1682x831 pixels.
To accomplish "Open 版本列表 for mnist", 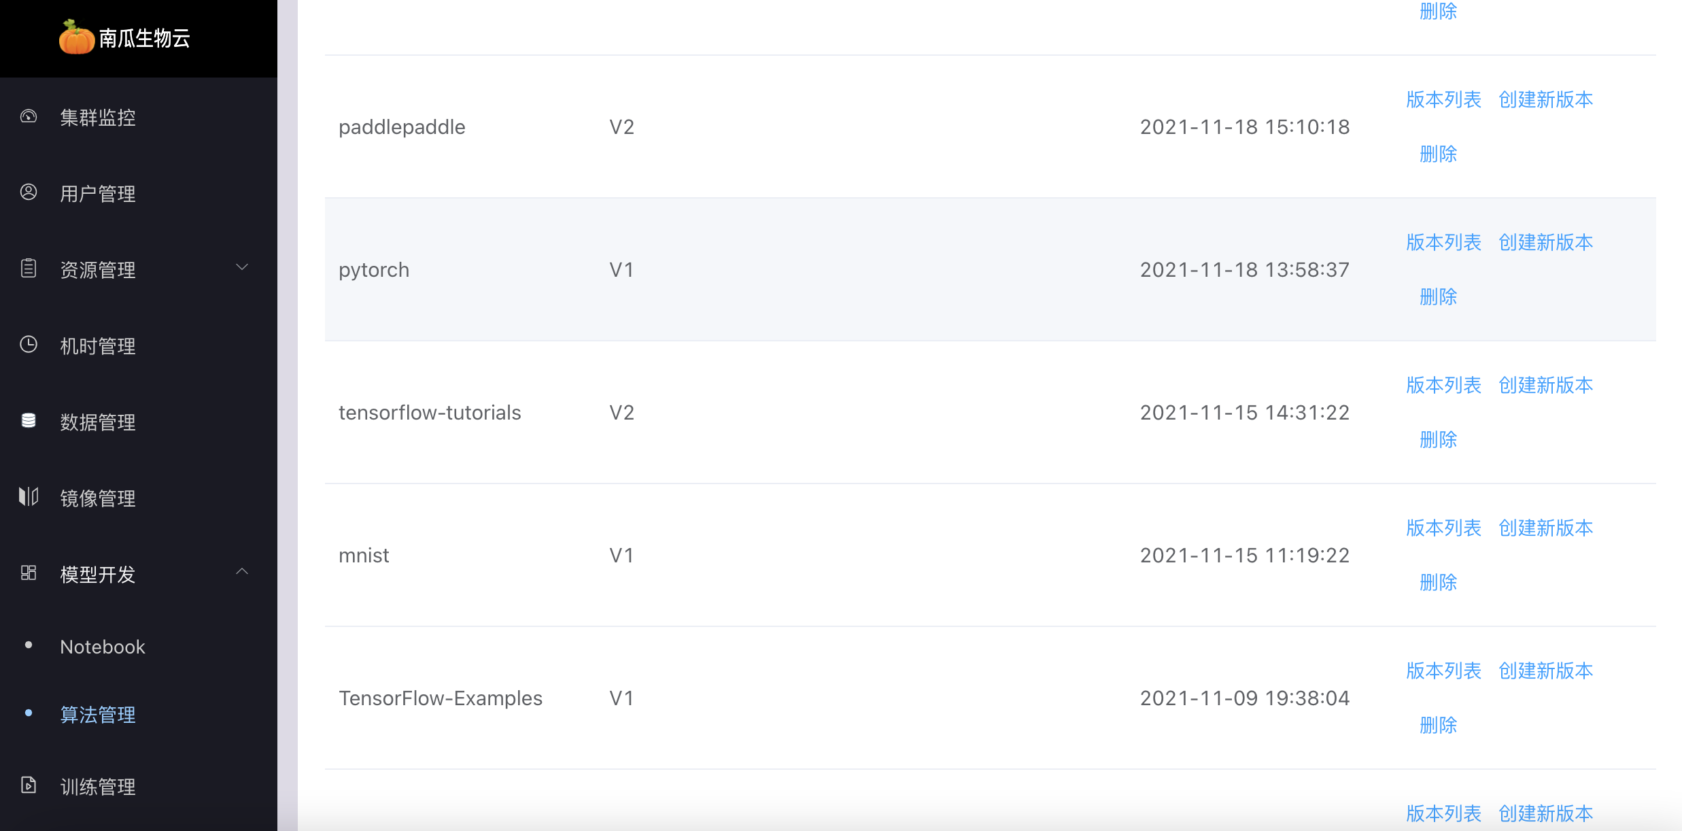I will pos(1443,528).
